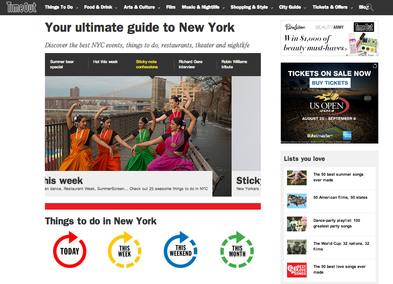Open the PureWow beauty giveaway ad
Image resolution: width=393 pixels, height=284 pixels.
tap(329, 38)
